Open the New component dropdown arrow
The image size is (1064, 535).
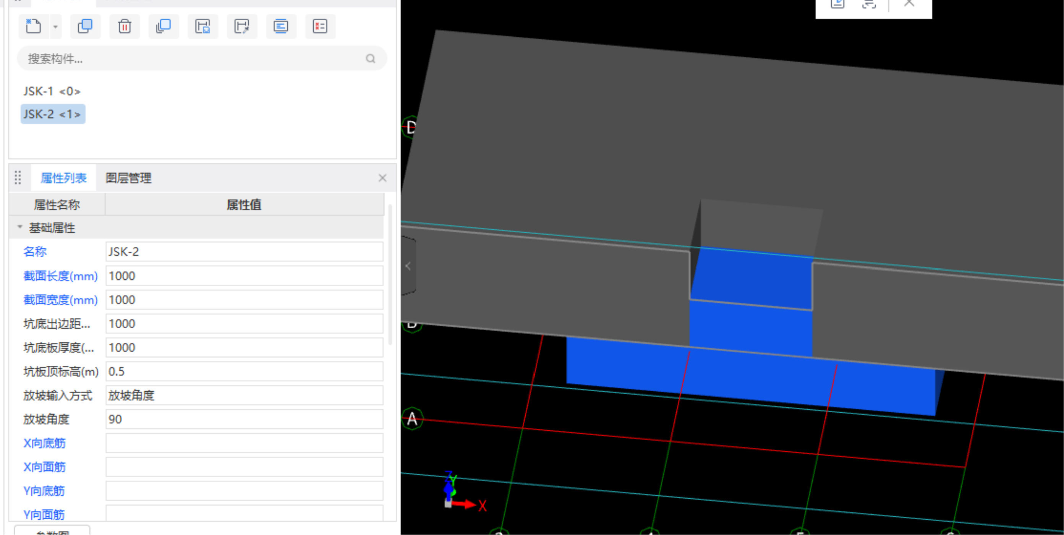point(55,27)
